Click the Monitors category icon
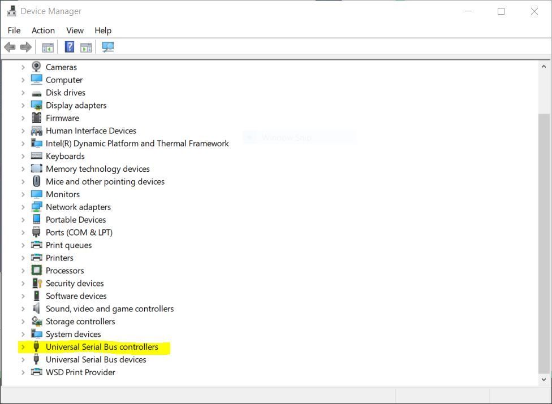 [x=36, y=194]
